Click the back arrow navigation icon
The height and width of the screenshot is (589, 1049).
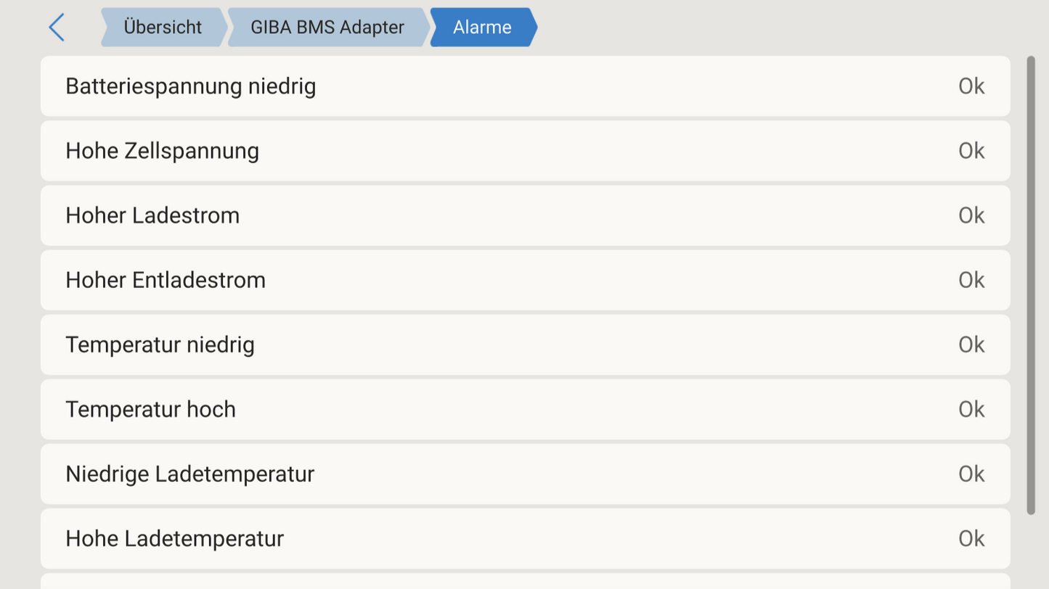(x=56, y=27)
